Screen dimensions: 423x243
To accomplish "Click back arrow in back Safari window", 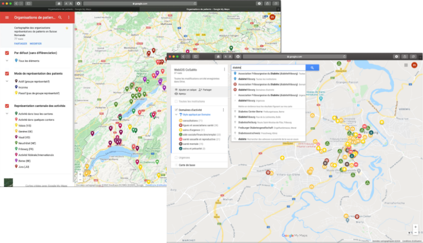I will coord(17,3).
